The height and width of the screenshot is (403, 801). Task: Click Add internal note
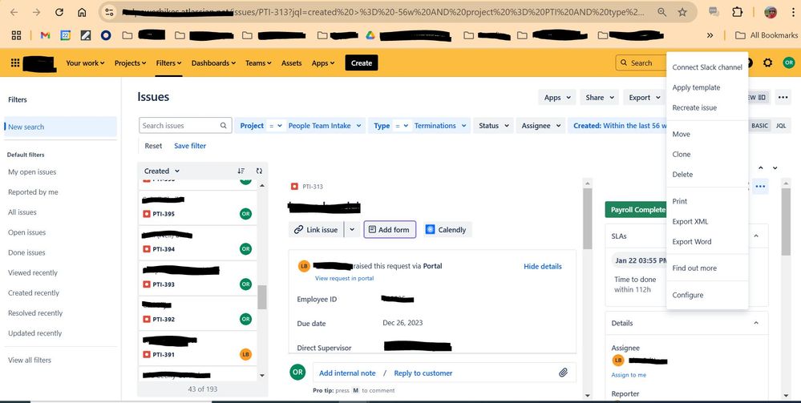(347, 373)
